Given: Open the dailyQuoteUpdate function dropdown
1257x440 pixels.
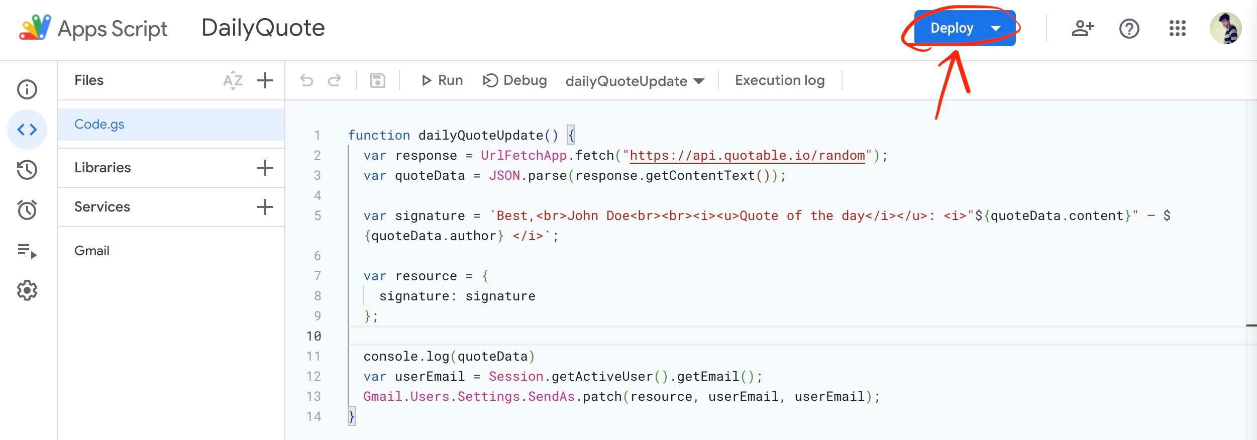Looking at the screenshot, I should [x=635, y=81].
